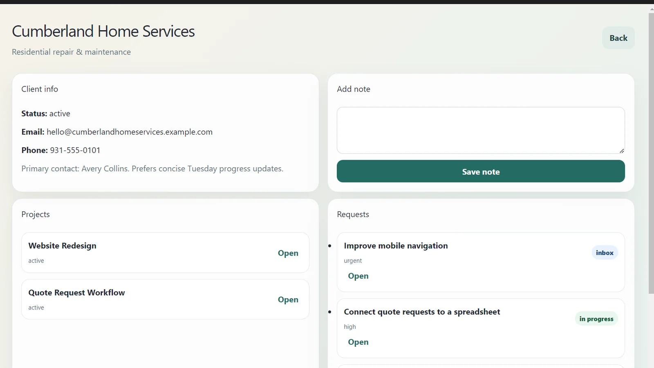Viewport: 654px width, 368px height.
Task: Click the urgent priority label
Action: coord(353,261)
